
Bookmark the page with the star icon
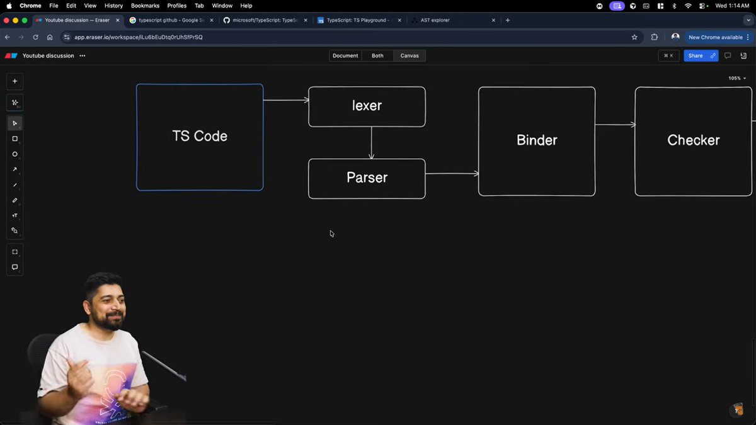(x=634, y=37)
